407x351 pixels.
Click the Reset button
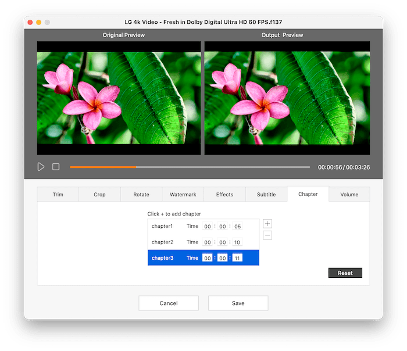tap(345, 273)
